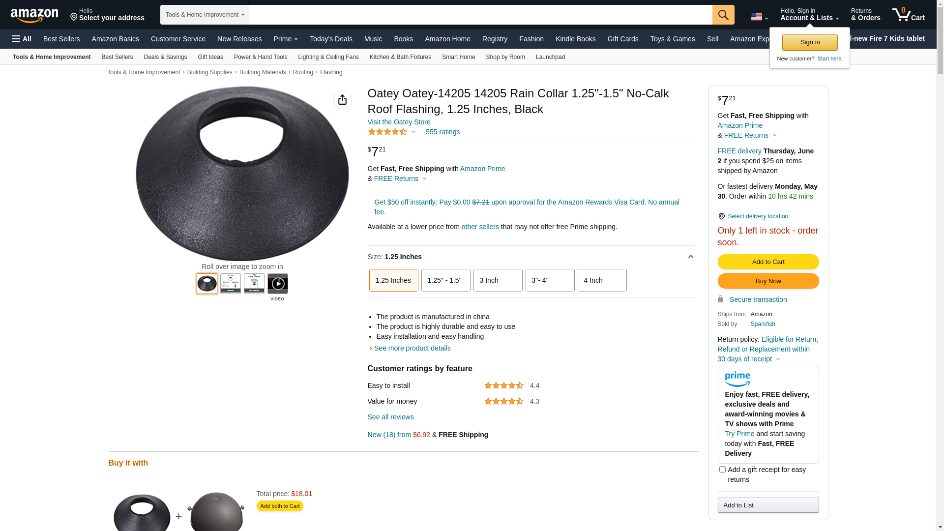This screenshot has width=944, height=531.
Task: Open the All hamburger menu
Action: point(22,39)
